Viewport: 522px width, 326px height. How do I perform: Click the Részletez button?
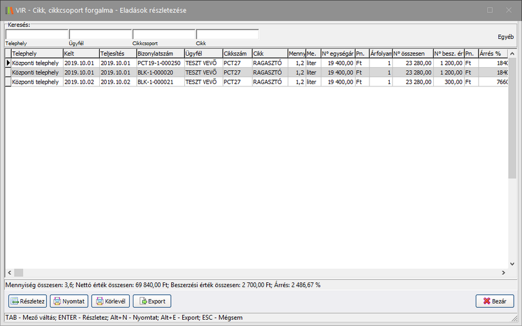pyautogui.click(x=27, y=301)
